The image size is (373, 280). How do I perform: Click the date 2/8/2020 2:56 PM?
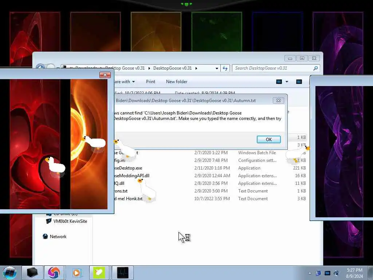[x=211, y=183]
